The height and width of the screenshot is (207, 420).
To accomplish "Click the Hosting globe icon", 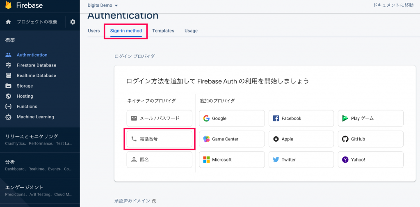I will pyautogui.click(x=8, y=96).
